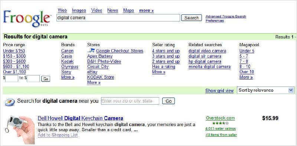Click the Google Checkout cart icon
297x146 pixels.
point(91,50)
